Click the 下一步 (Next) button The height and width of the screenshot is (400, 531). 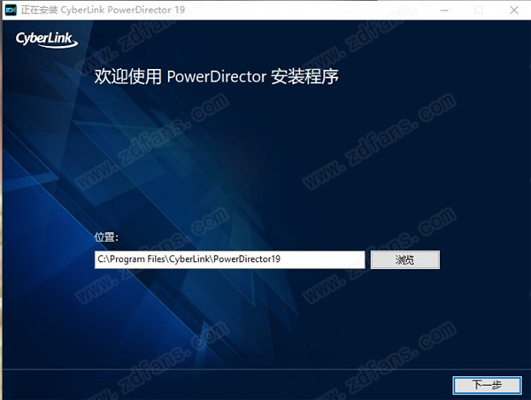point(487,385)
